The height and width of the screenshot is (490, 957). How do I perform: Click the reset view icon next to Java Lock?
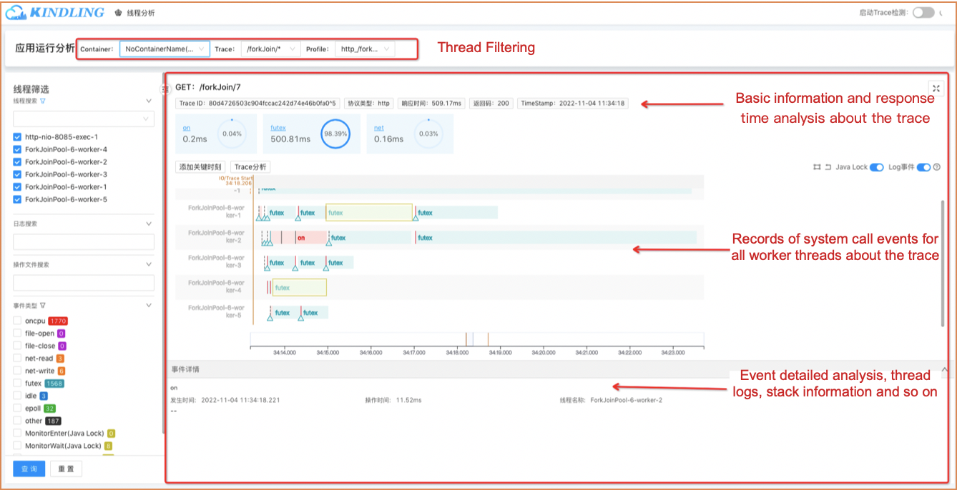[x=828, y=167]
